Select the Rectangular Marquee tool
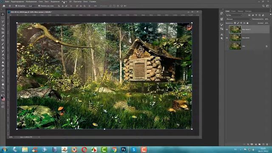 (3, 18)
